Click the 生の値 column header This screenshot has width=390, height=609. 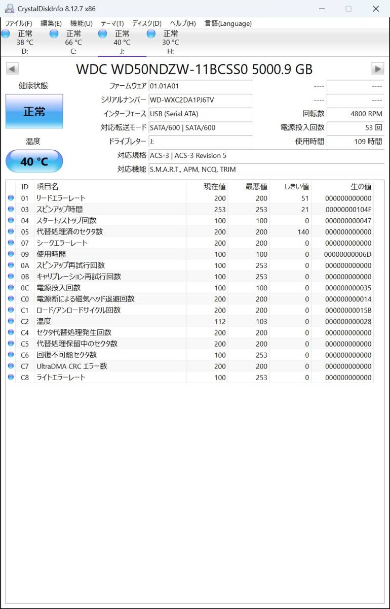click(342, 187)
